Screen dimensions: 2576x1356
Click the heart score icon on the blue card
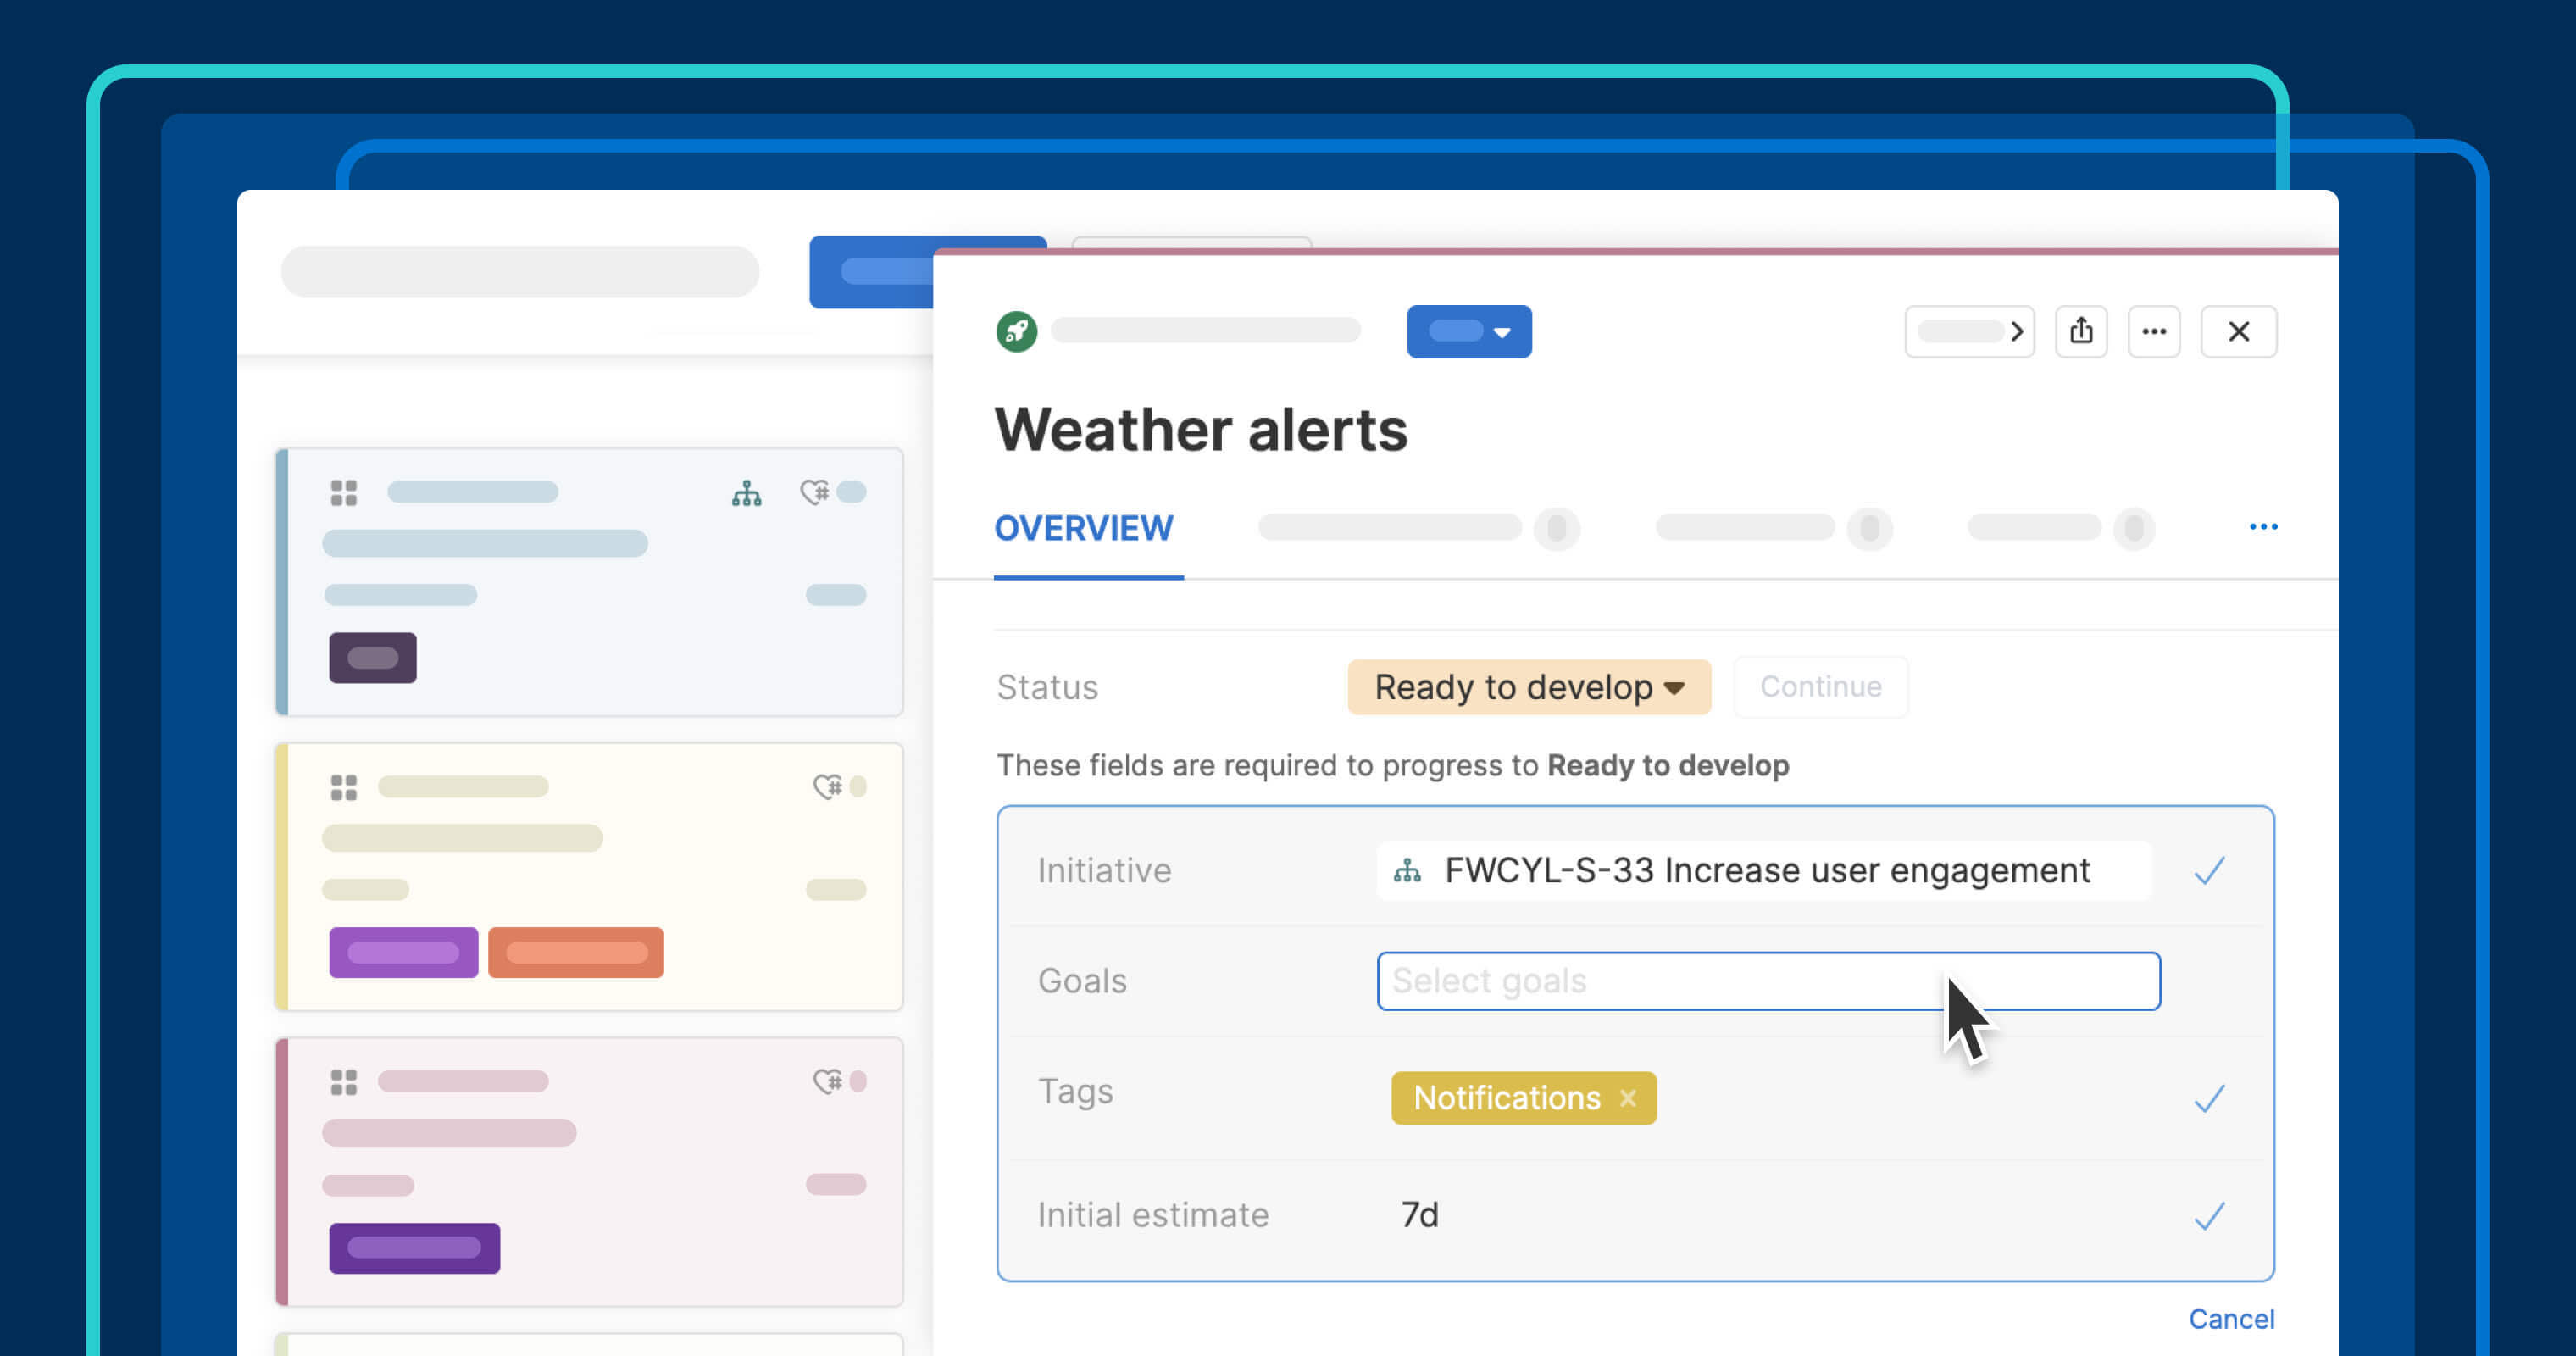point(815,492)
